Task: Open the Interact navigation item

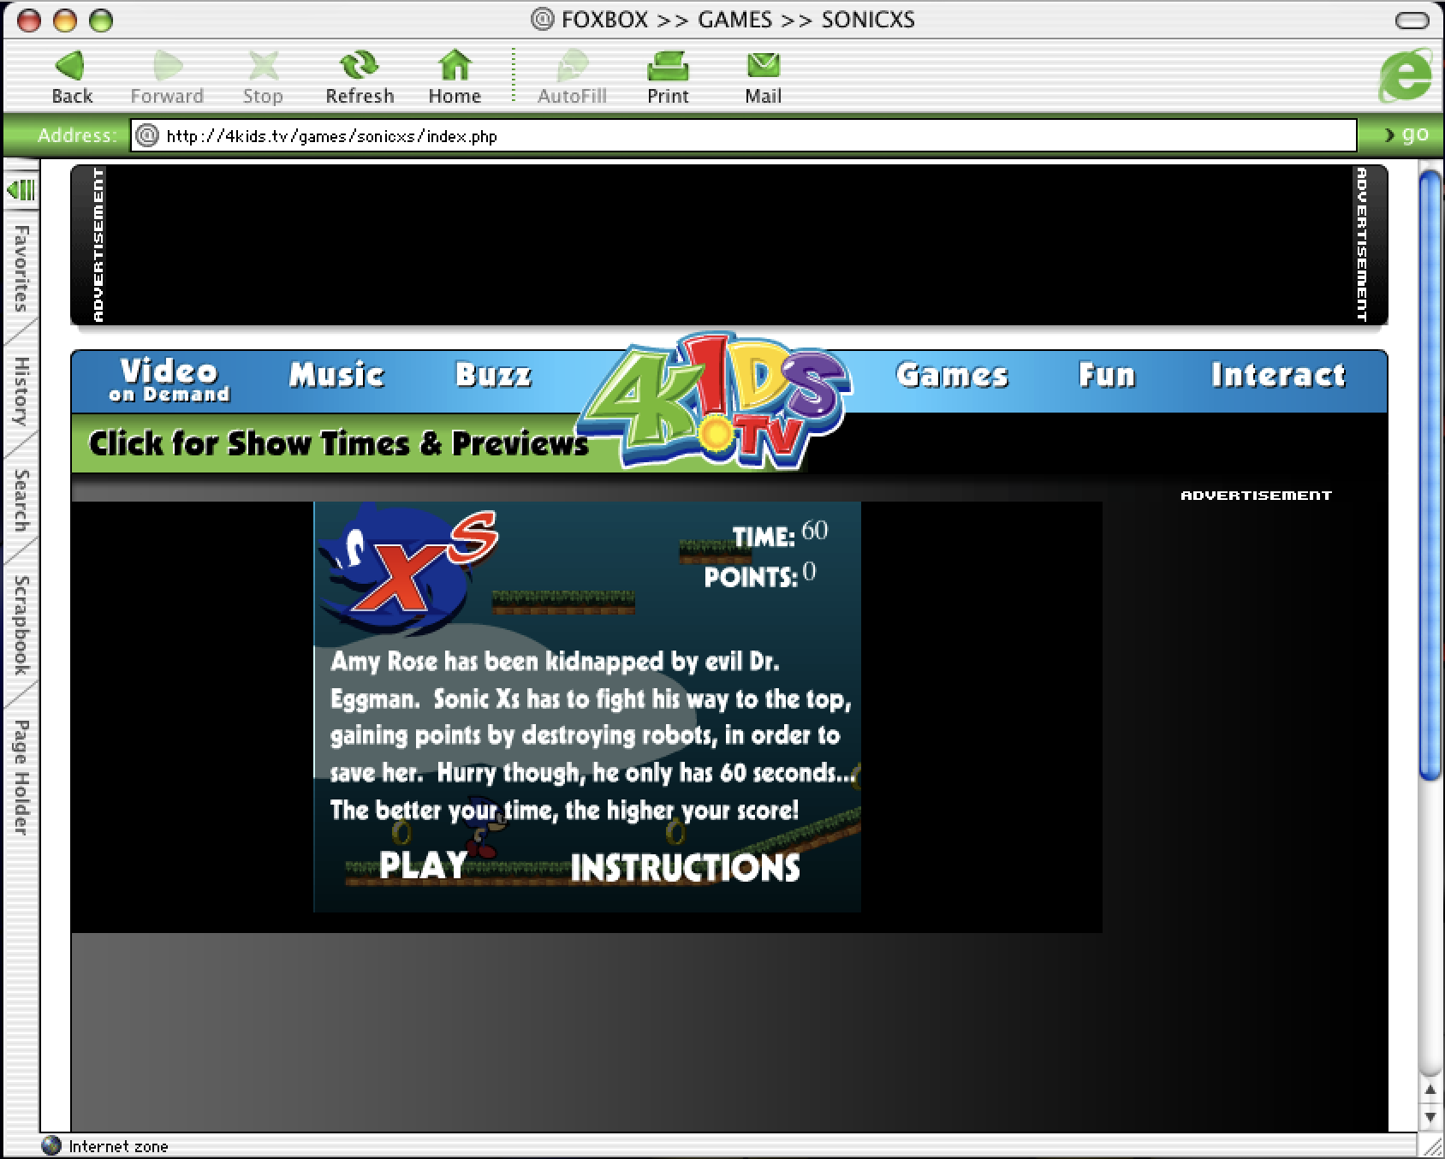Action: pos(1279,375)
